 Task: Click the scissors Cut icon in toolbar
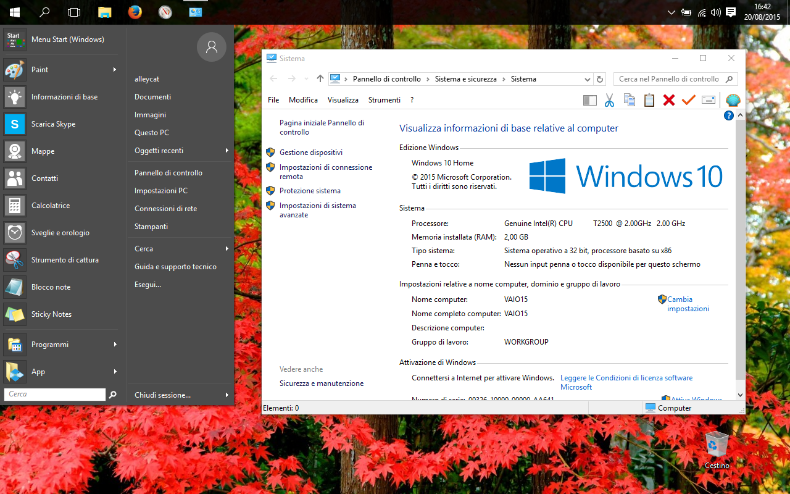tap(609, 100)
